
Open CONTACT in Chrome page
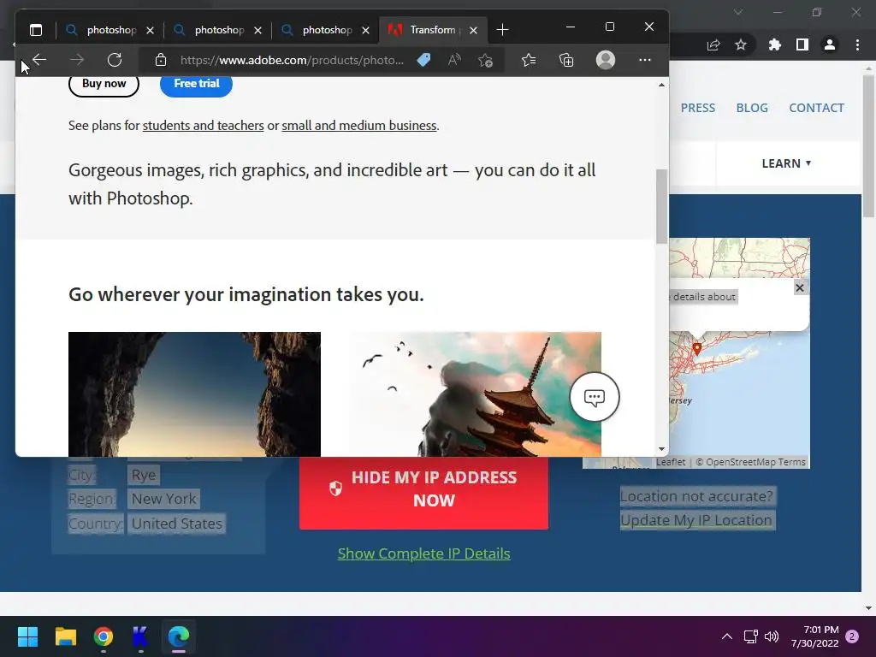click(816, 108)
